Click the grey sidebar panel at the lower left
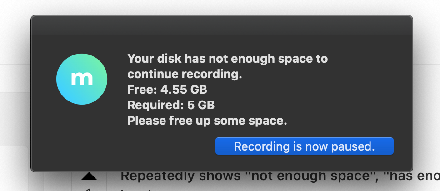The image size is (440, 191). [x=14, y=169]
